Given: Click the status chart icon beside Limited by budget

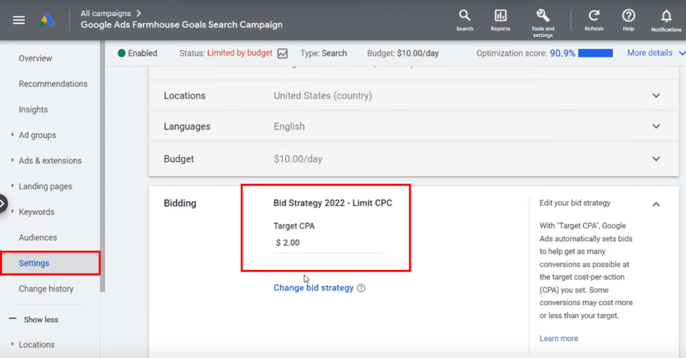Looking at the screenshot, I should pos(283,54).
